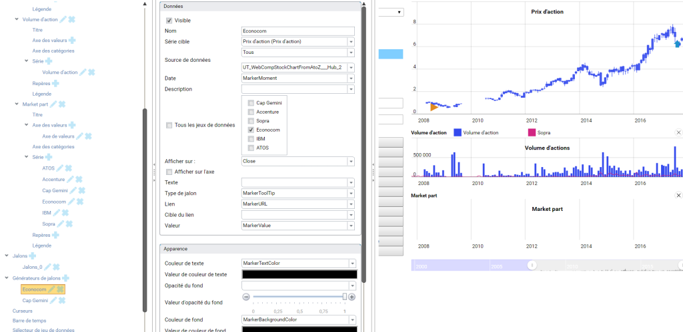Screen dimensions: 683x332
Task: Select Jalons_0 in the tree
Action: point(32,267)
